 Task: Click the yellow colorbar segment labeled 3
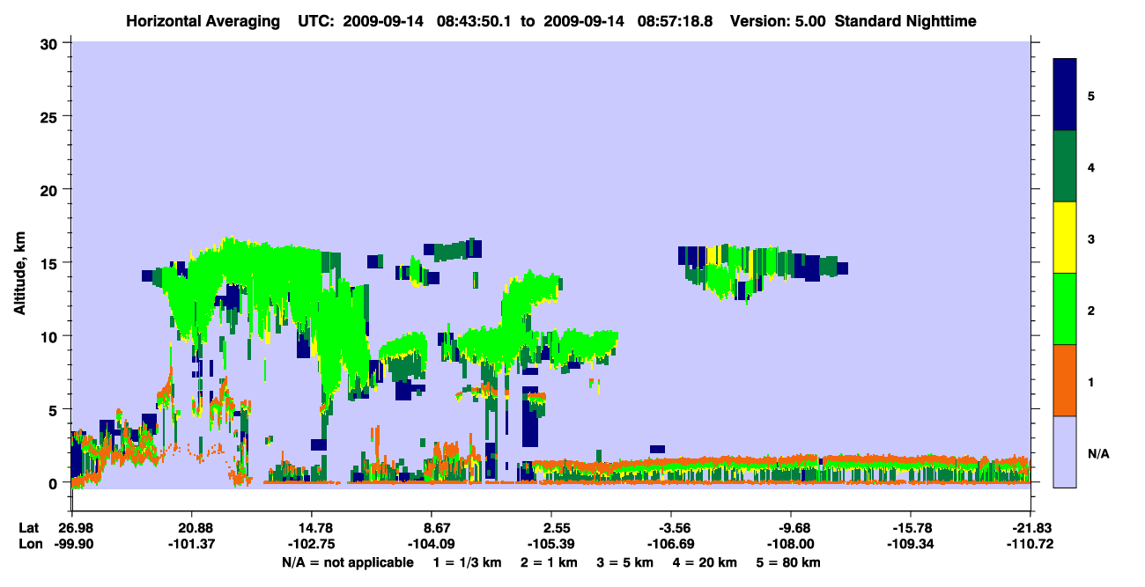click(x=1065, y=238)
